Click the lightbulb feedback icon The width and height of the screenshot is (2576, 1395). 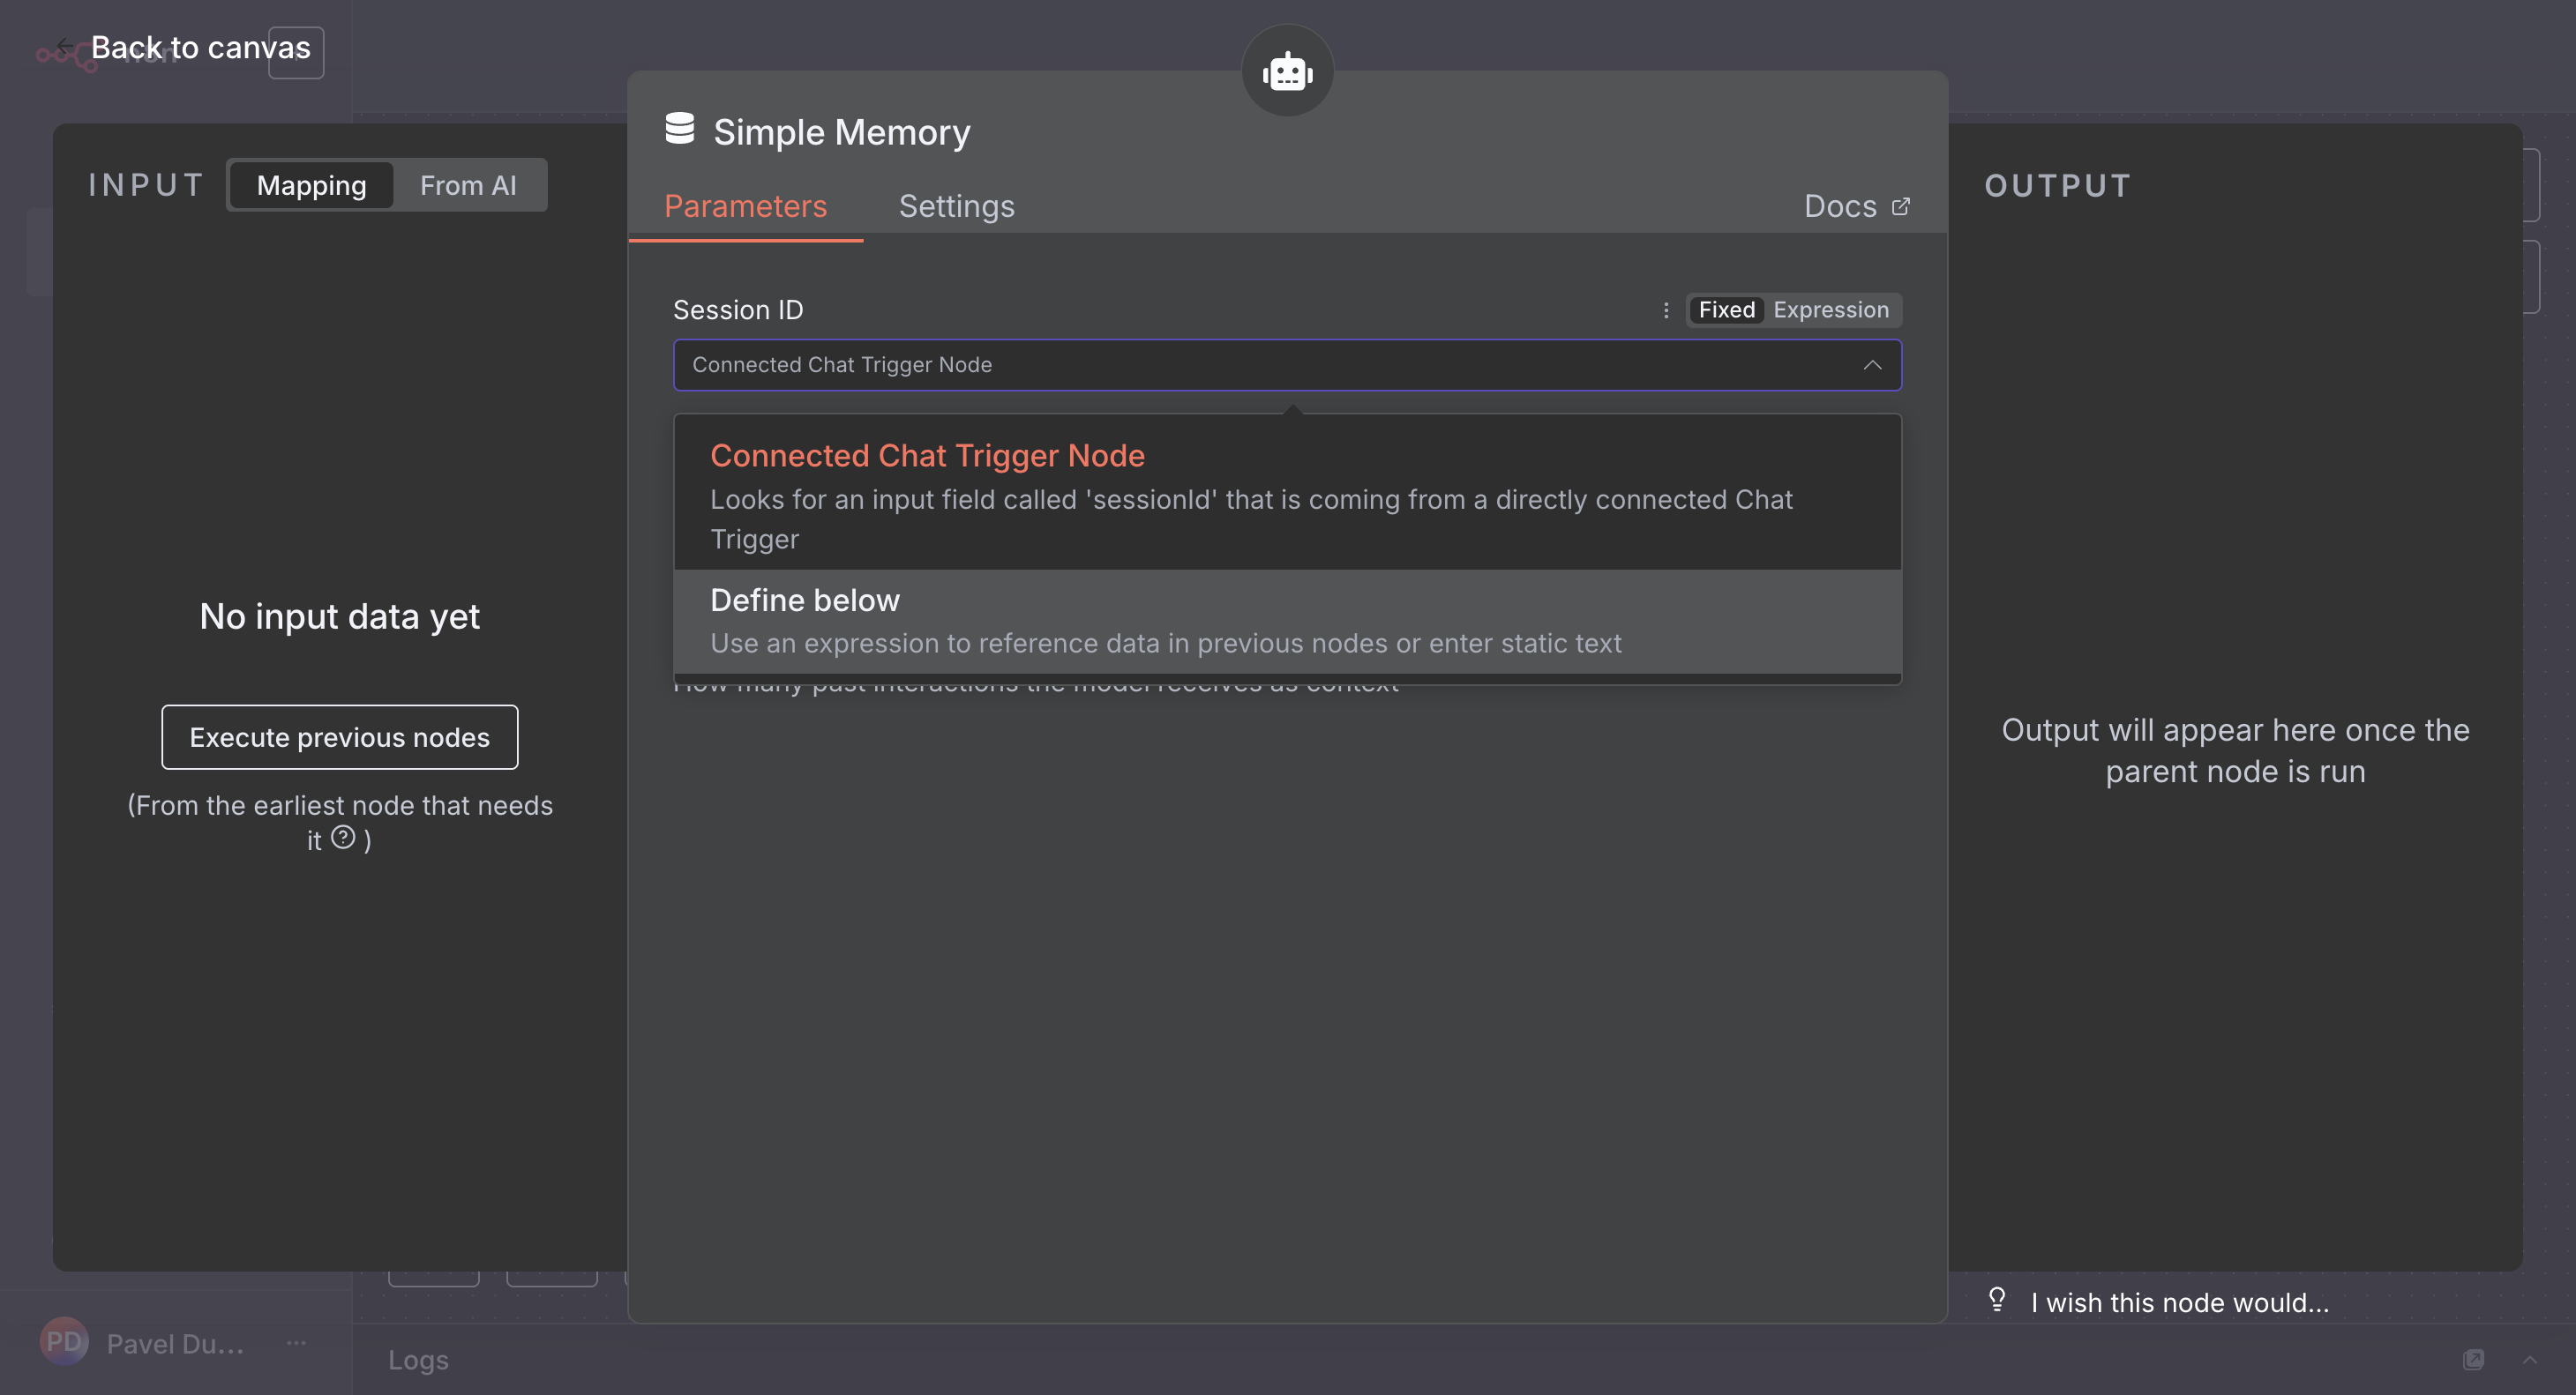coord(1997,1299)
